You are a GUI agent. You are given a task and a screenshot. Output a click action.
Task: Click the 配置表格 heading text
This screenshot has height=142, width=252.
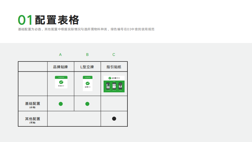click(x=57, y=20)
